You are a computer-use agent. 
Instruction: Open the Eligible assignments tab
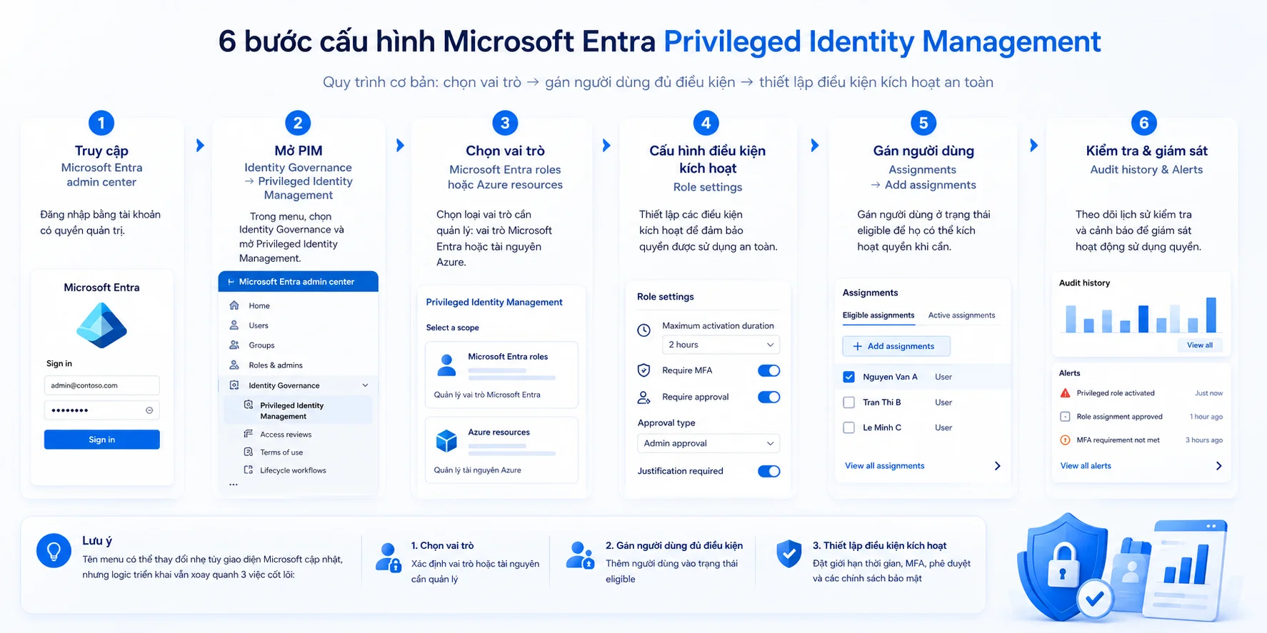coord(878,315)
